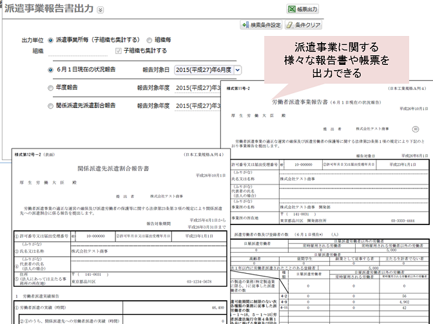The image size is (433, 324).
Task: Click phone number 03-3333-4444
Action: point(403,221)
